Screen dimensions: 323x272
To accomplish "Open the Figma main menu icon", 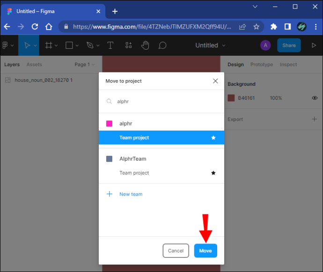I will pyautogui.click(x=5, y=45).
